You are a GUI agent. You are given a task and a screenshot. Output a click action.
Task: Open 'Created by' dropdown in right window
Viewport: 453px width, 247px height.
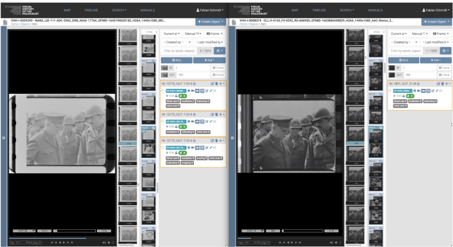404,42
